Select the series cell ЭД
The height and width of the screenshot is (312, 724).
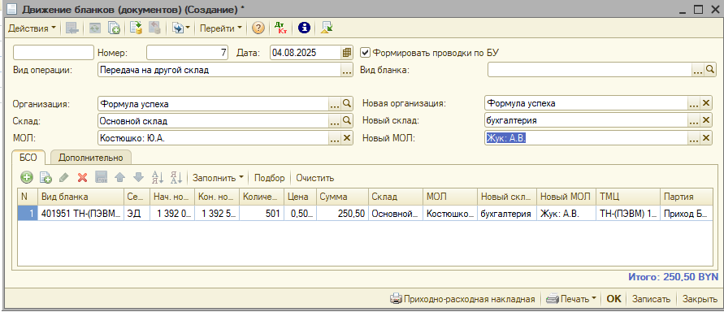137,214
